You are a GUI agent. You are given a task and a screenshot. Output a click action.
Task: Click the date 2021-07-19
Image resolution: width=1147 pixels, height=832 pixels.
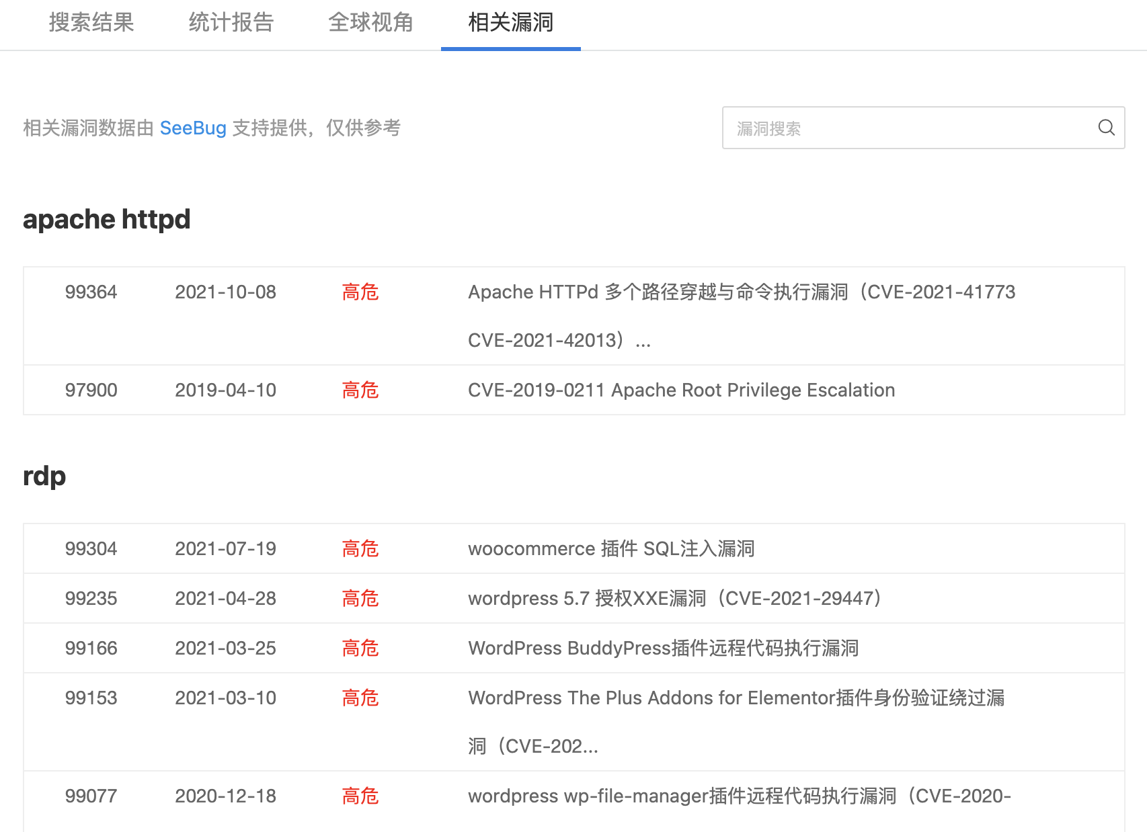225,548
